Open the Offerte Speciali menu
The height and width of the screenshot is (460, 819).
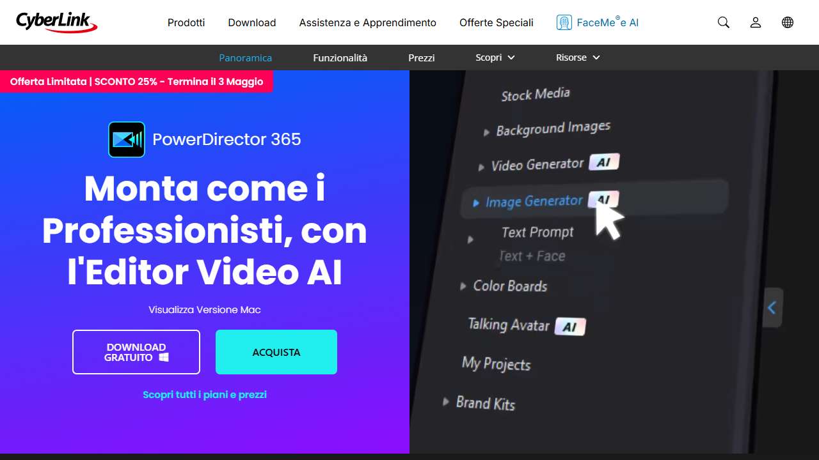click(497, 22)
